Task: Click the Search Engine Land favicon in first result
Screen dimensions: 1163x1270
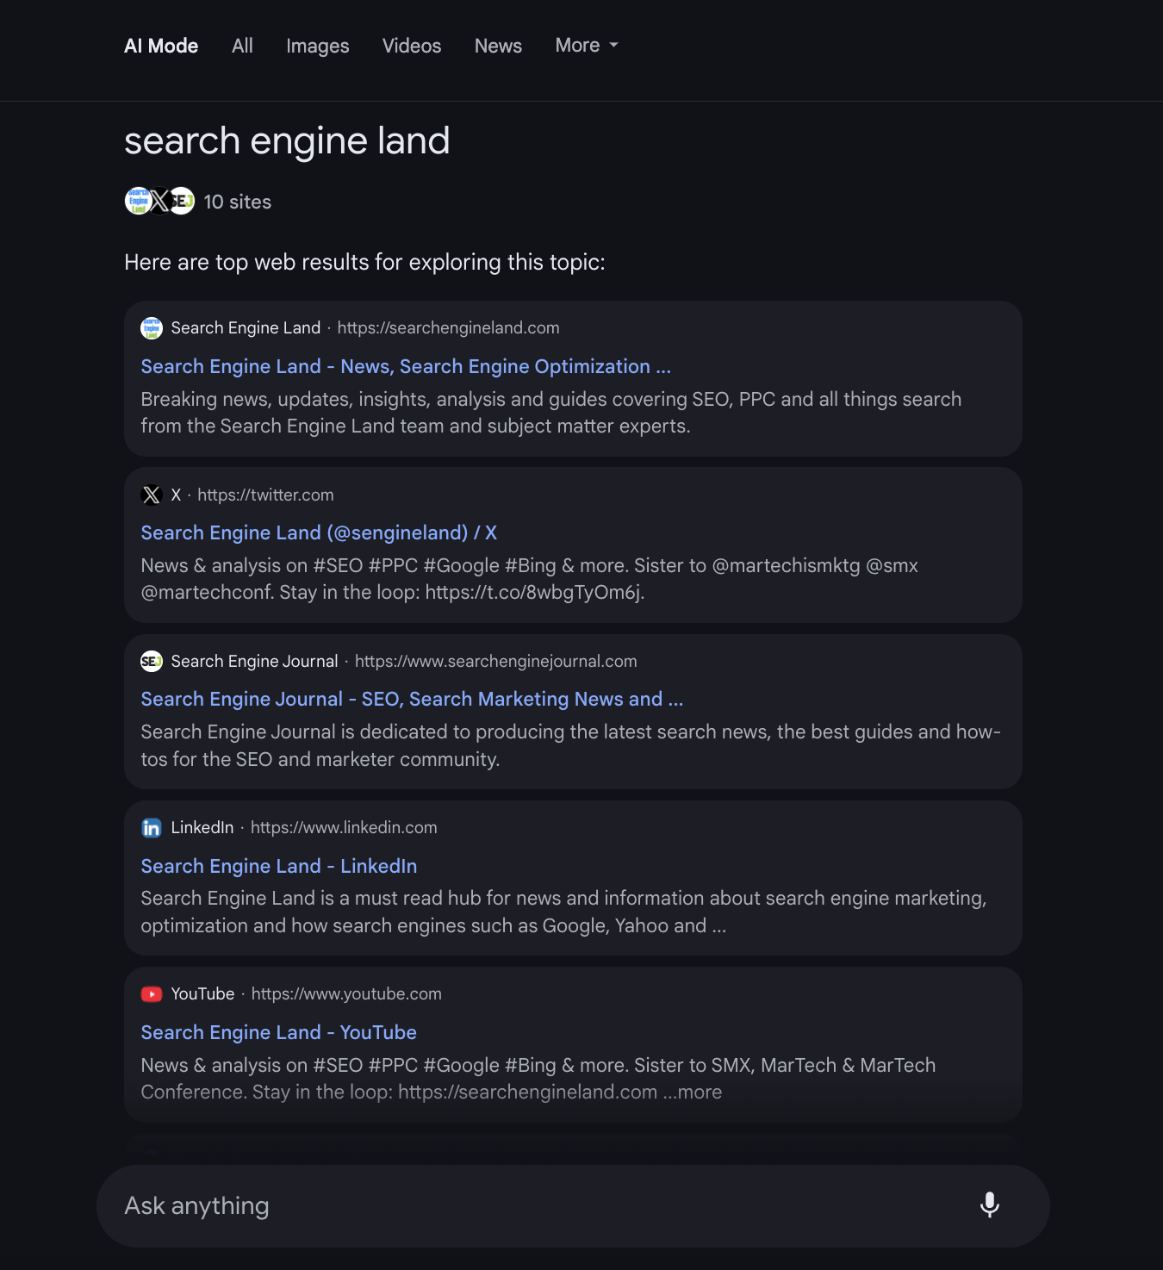Action: tap(151, 328)
